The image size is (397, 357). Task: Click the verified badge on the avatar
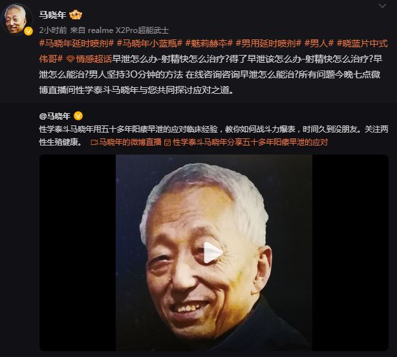pos(28,31)
